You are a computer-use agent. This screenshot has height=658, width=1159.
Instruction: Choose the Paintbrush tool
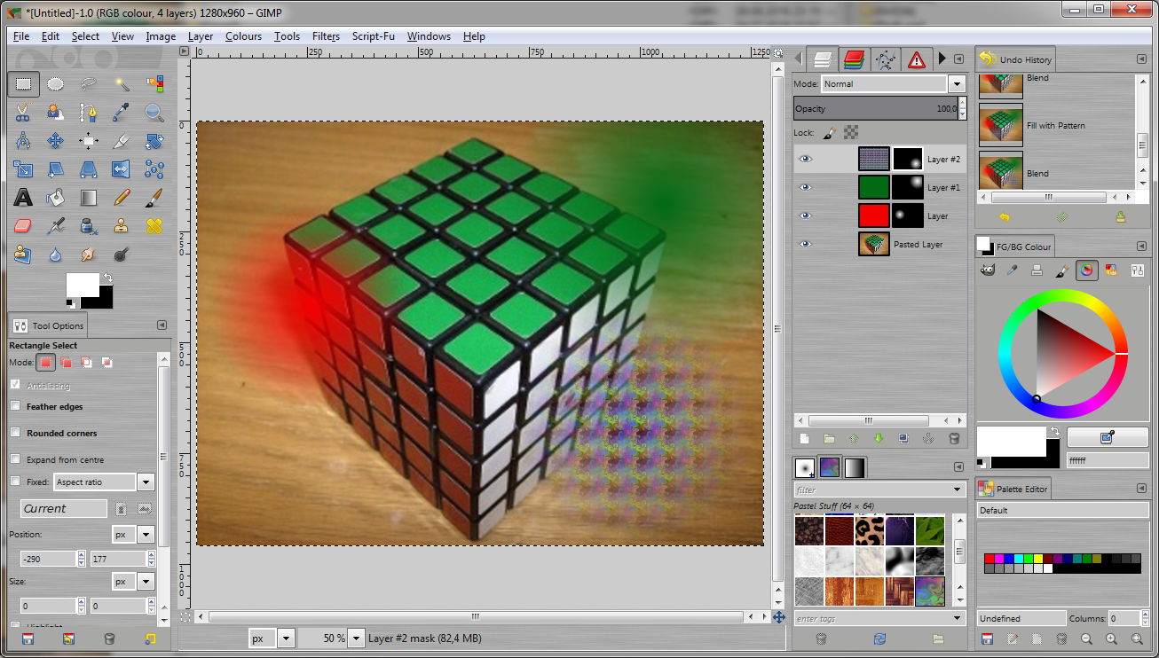click(x=154, y=198)
